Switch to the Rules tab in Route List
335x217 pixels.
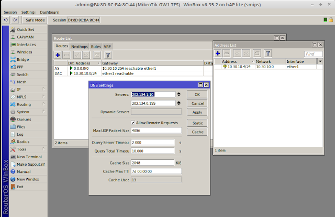pos(96,47)
